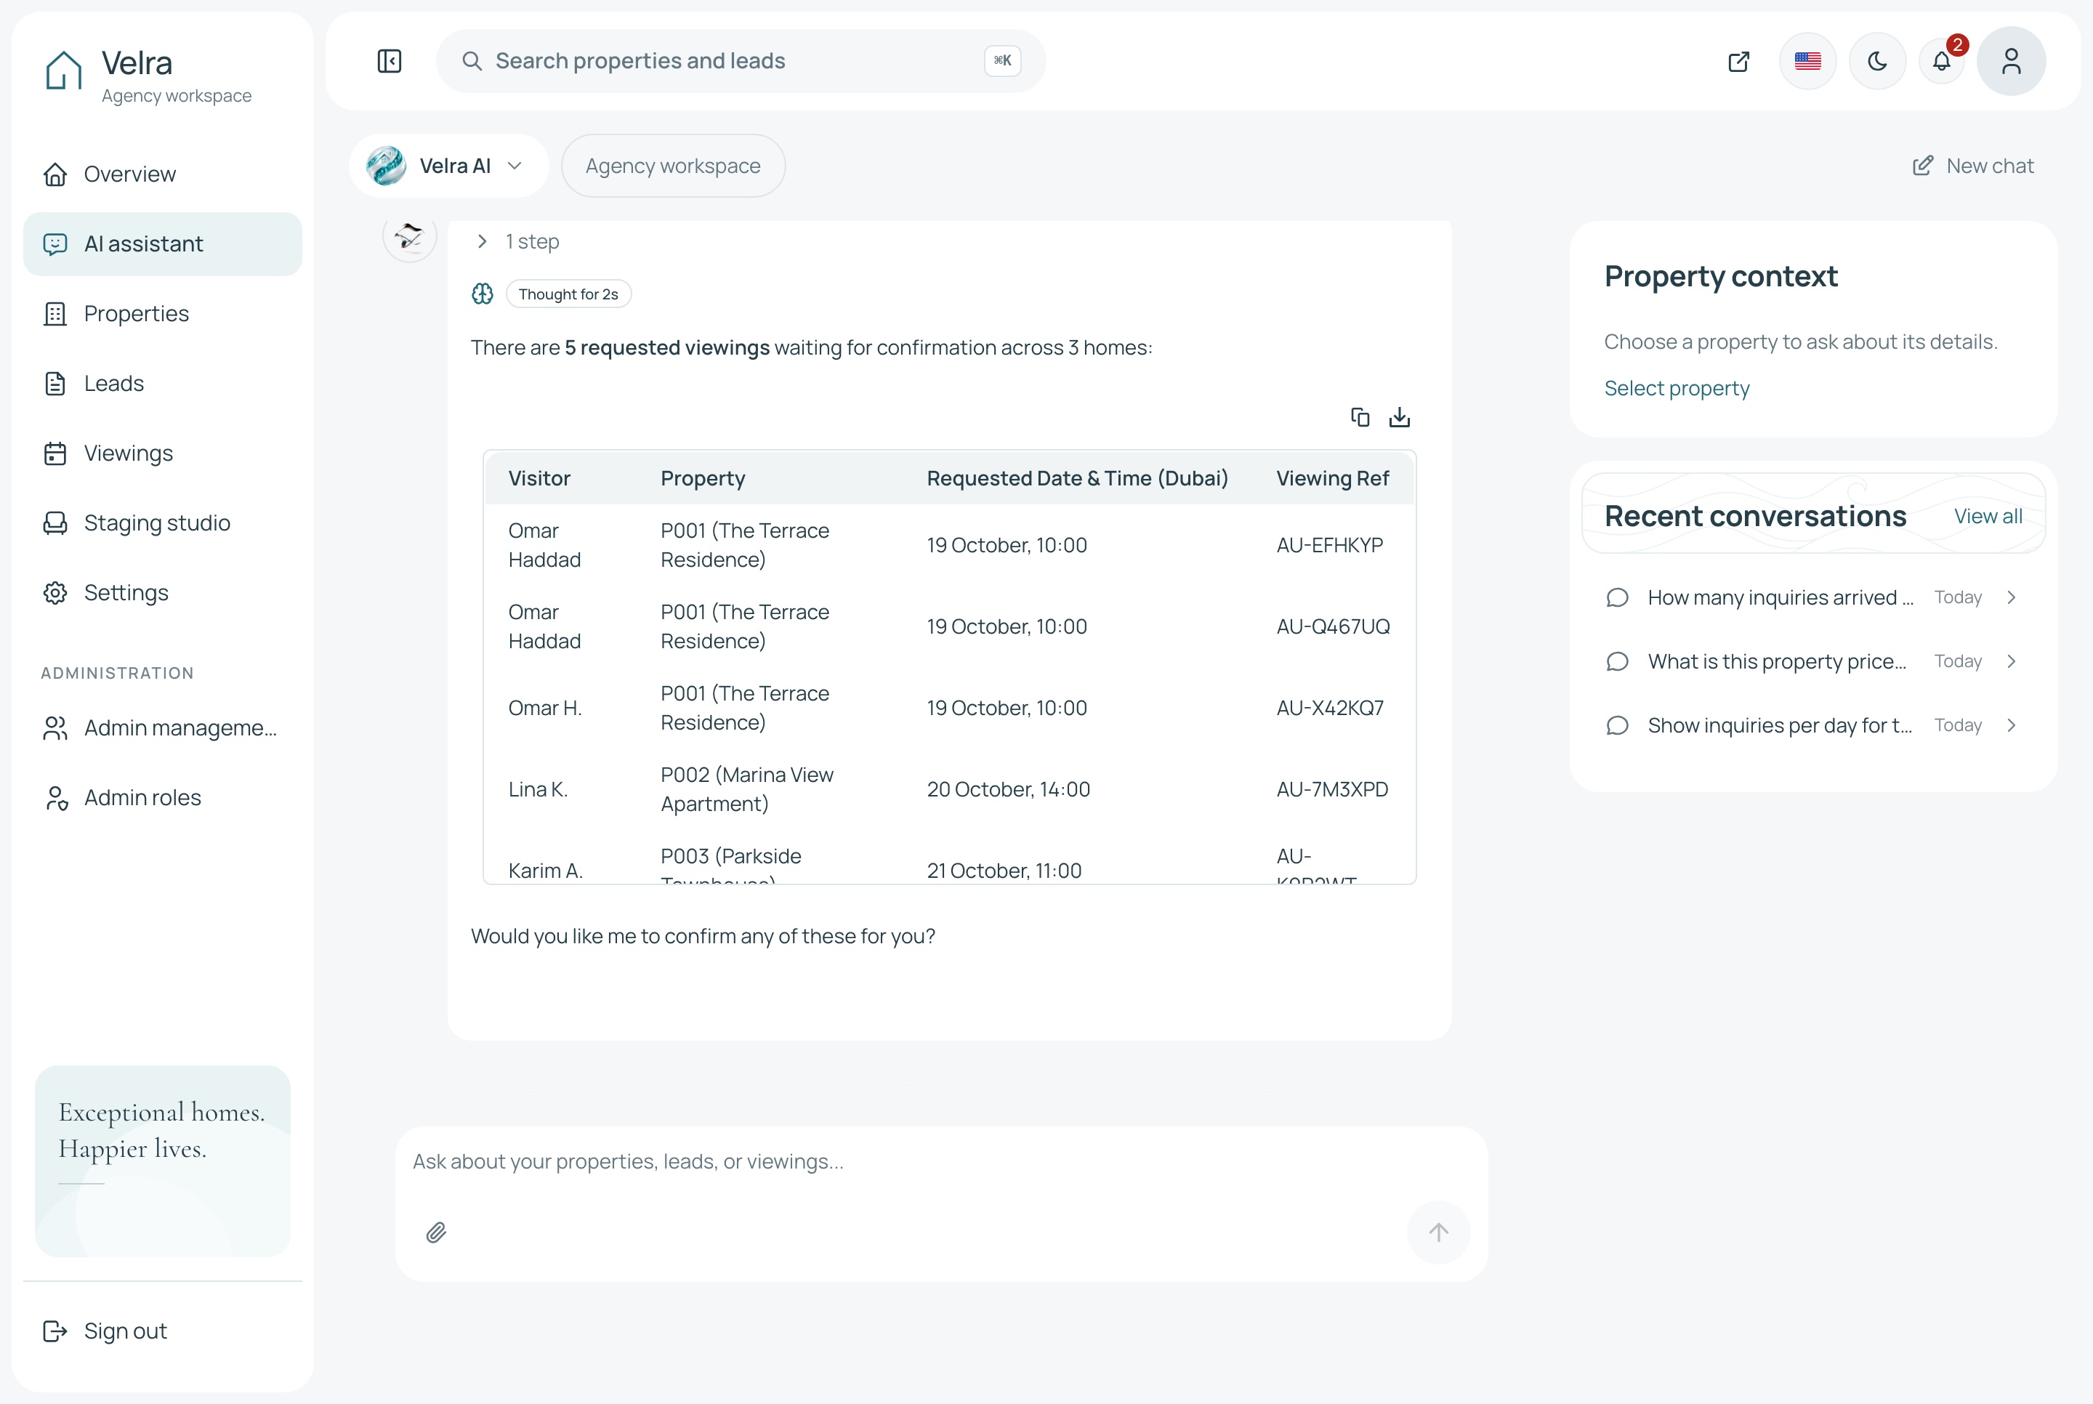Open Properties in sidebar
2093x1404 pixels.
[x=162, y=314]
